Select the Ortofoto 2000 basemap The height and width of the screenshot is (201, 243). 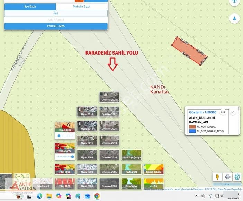click(109, 183)
